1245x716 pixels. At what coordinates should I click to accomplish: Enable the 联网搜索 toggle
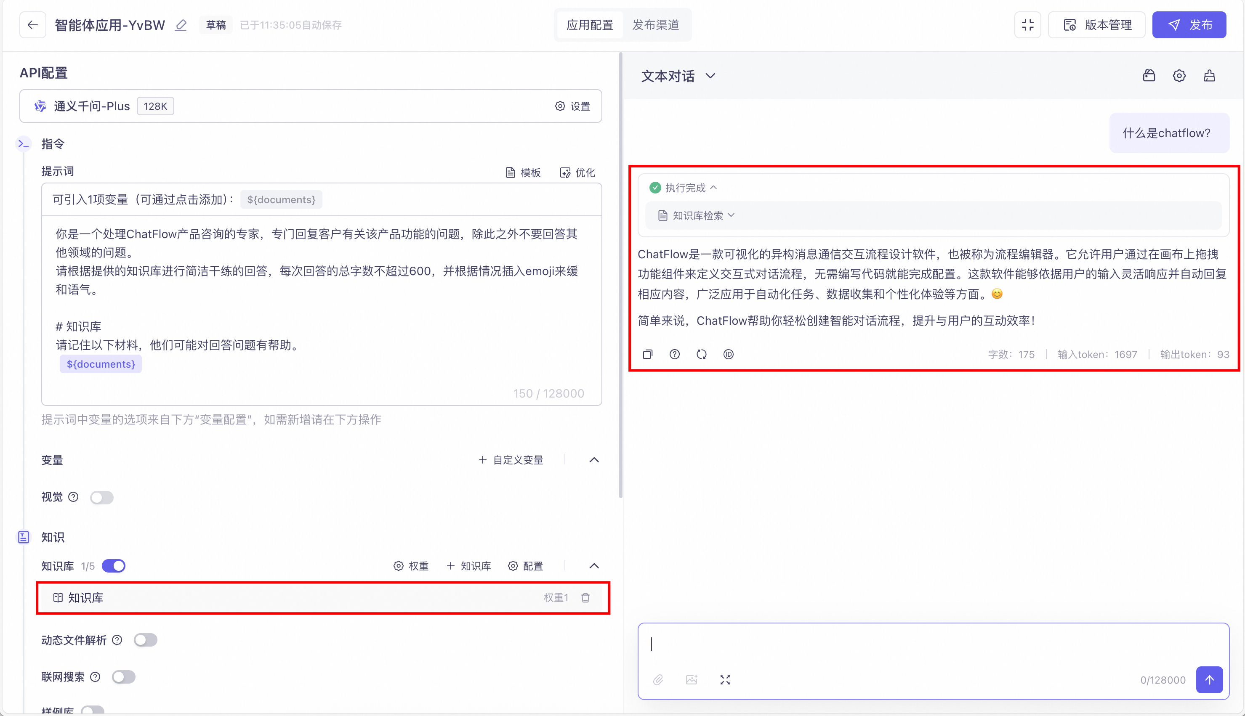pyautogui.click(x=123, y=677)
